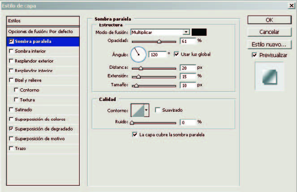Open the Estilo nuevo dialog
The height and width of the screenshot is (192, 297).
(x=269, y=45)
